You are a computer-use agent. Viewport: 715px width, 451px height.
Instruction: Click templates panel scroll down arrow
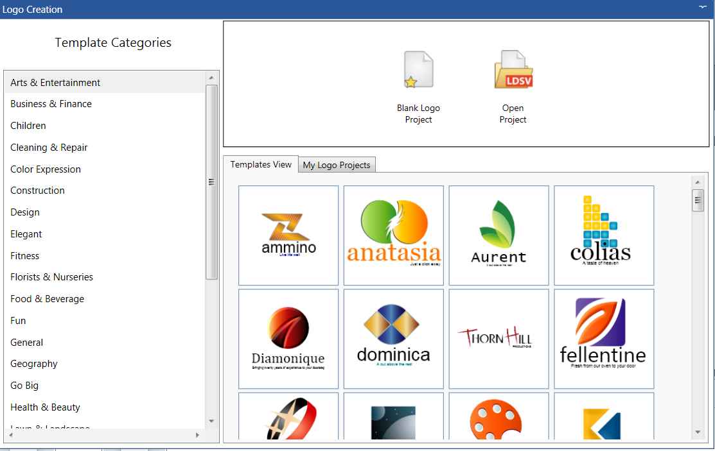(698, 432)
